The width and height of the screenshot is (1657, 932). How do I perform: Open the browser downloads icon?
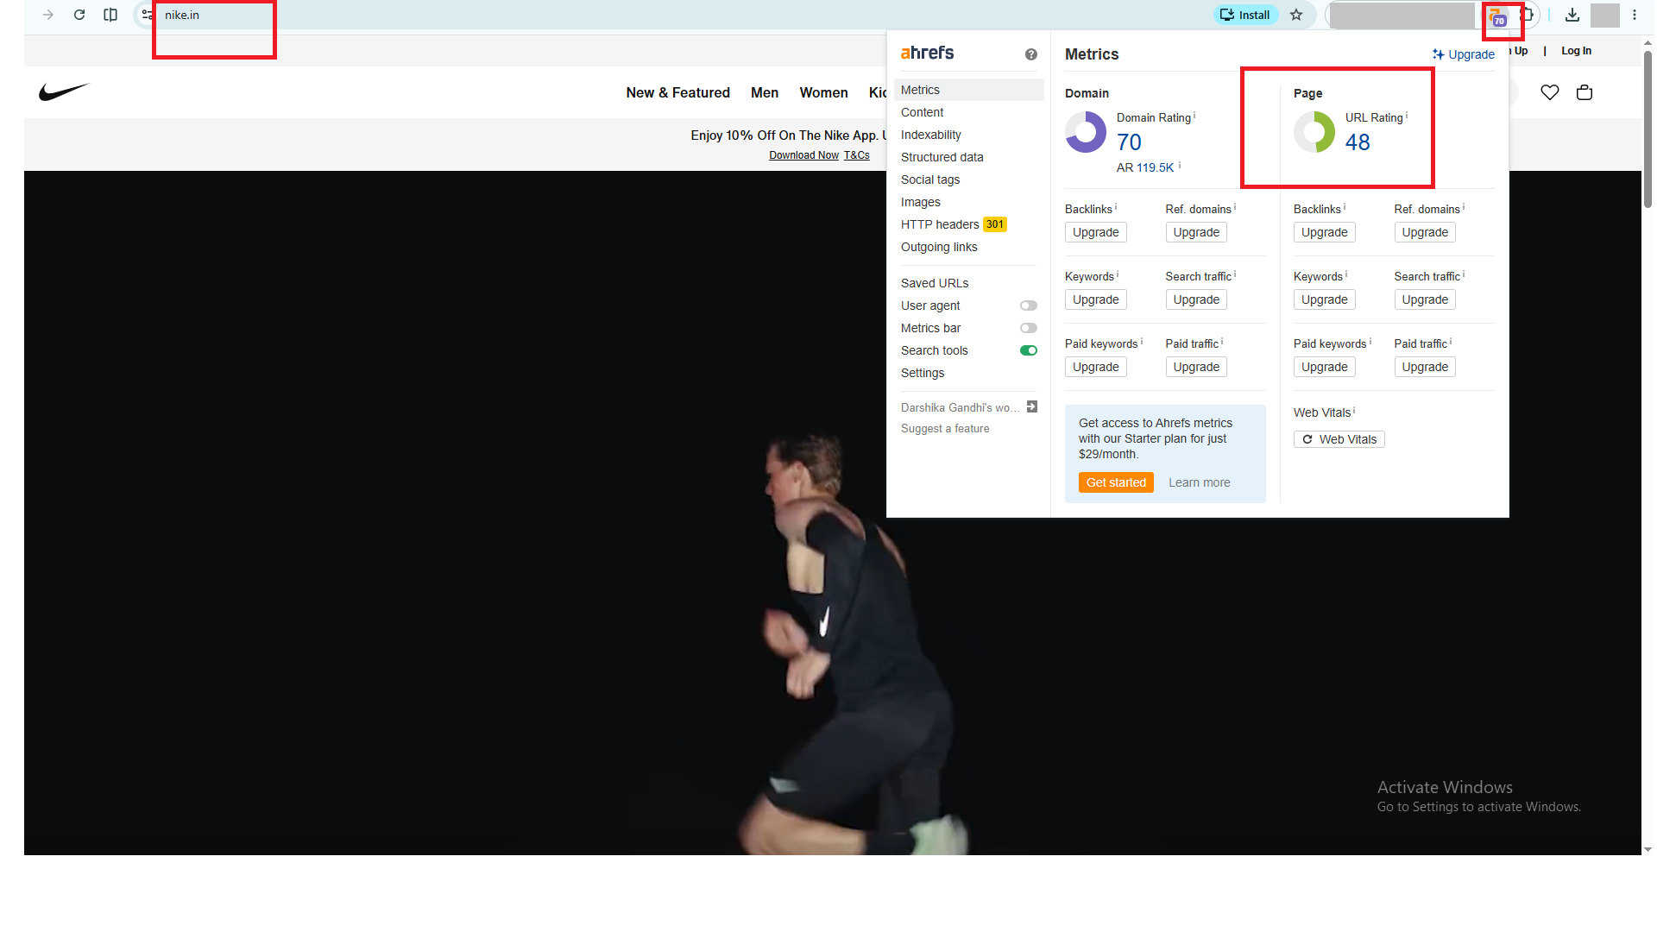1572,15
